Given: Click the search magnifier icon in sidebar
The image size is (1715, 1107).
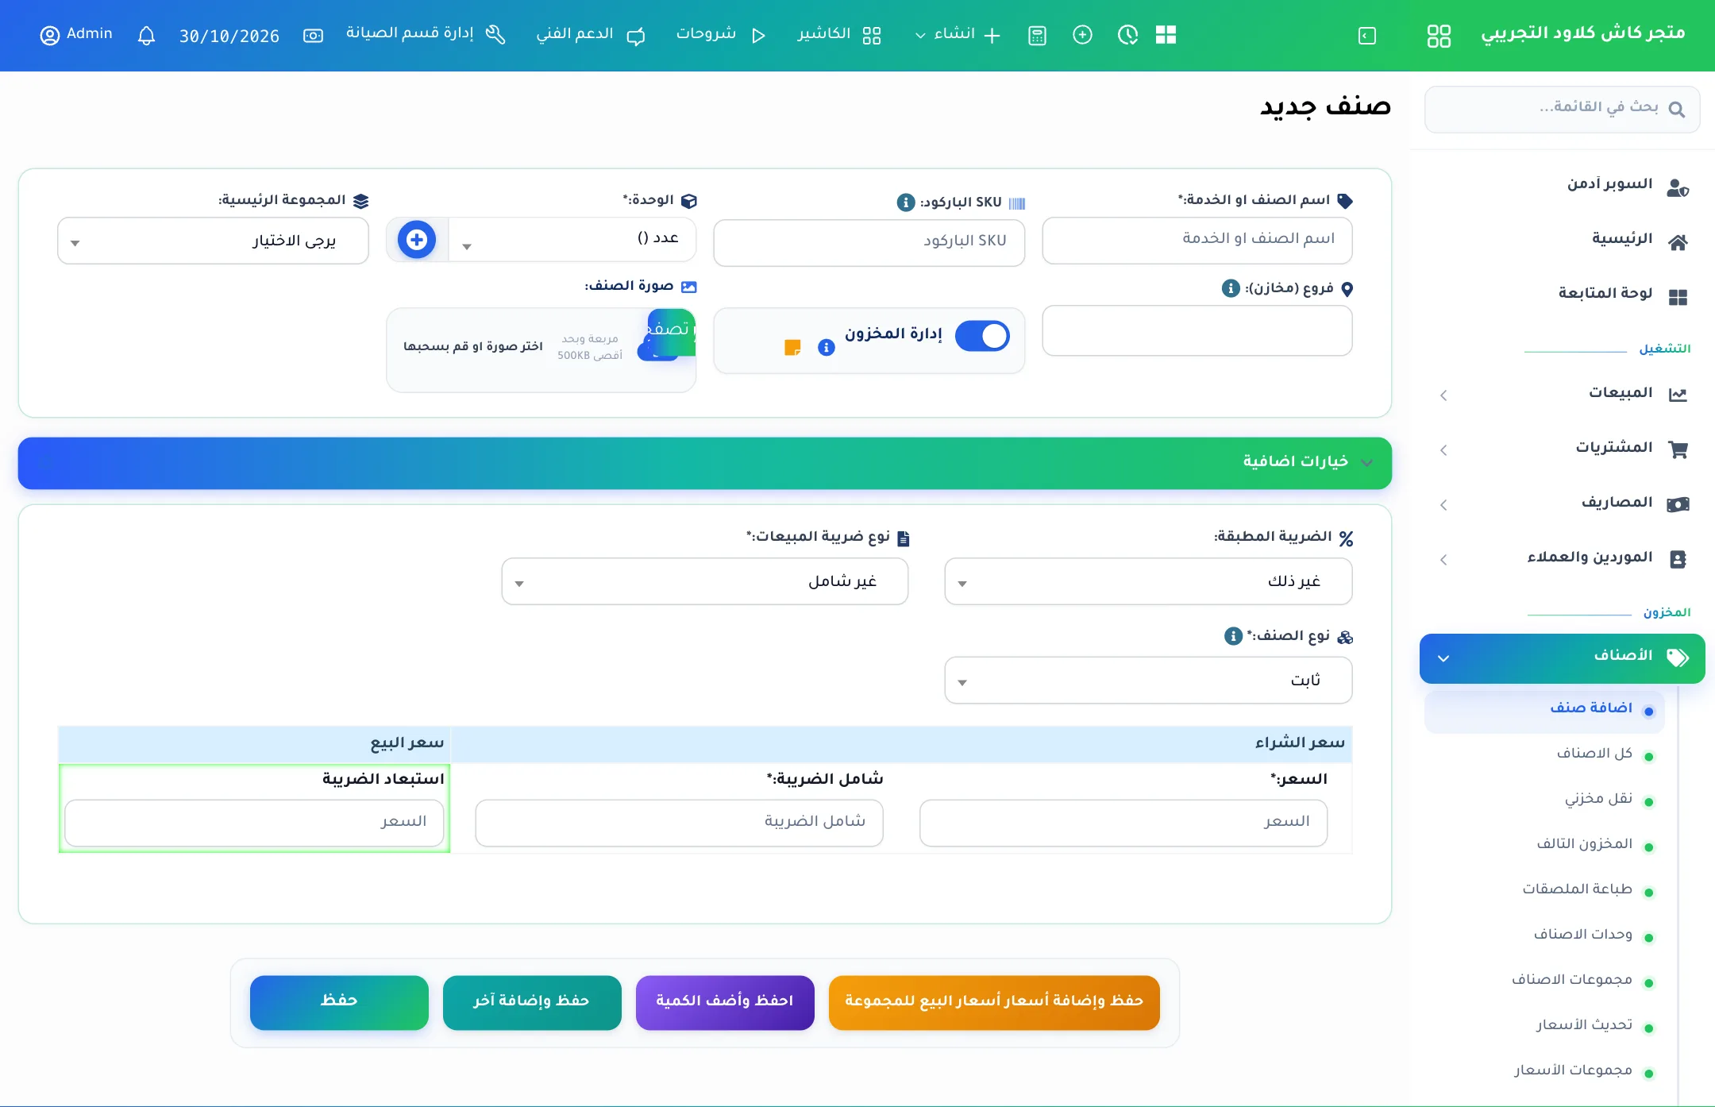Looking at the screenshot, I should point(1677,110).
